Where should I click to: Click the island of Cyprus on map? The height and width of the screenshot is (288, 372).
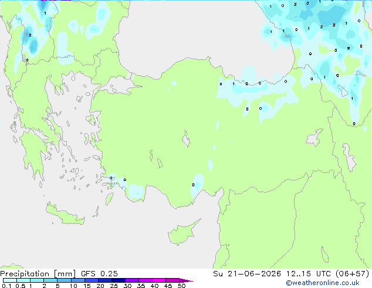pyautogui.click(x=182, y=233)
